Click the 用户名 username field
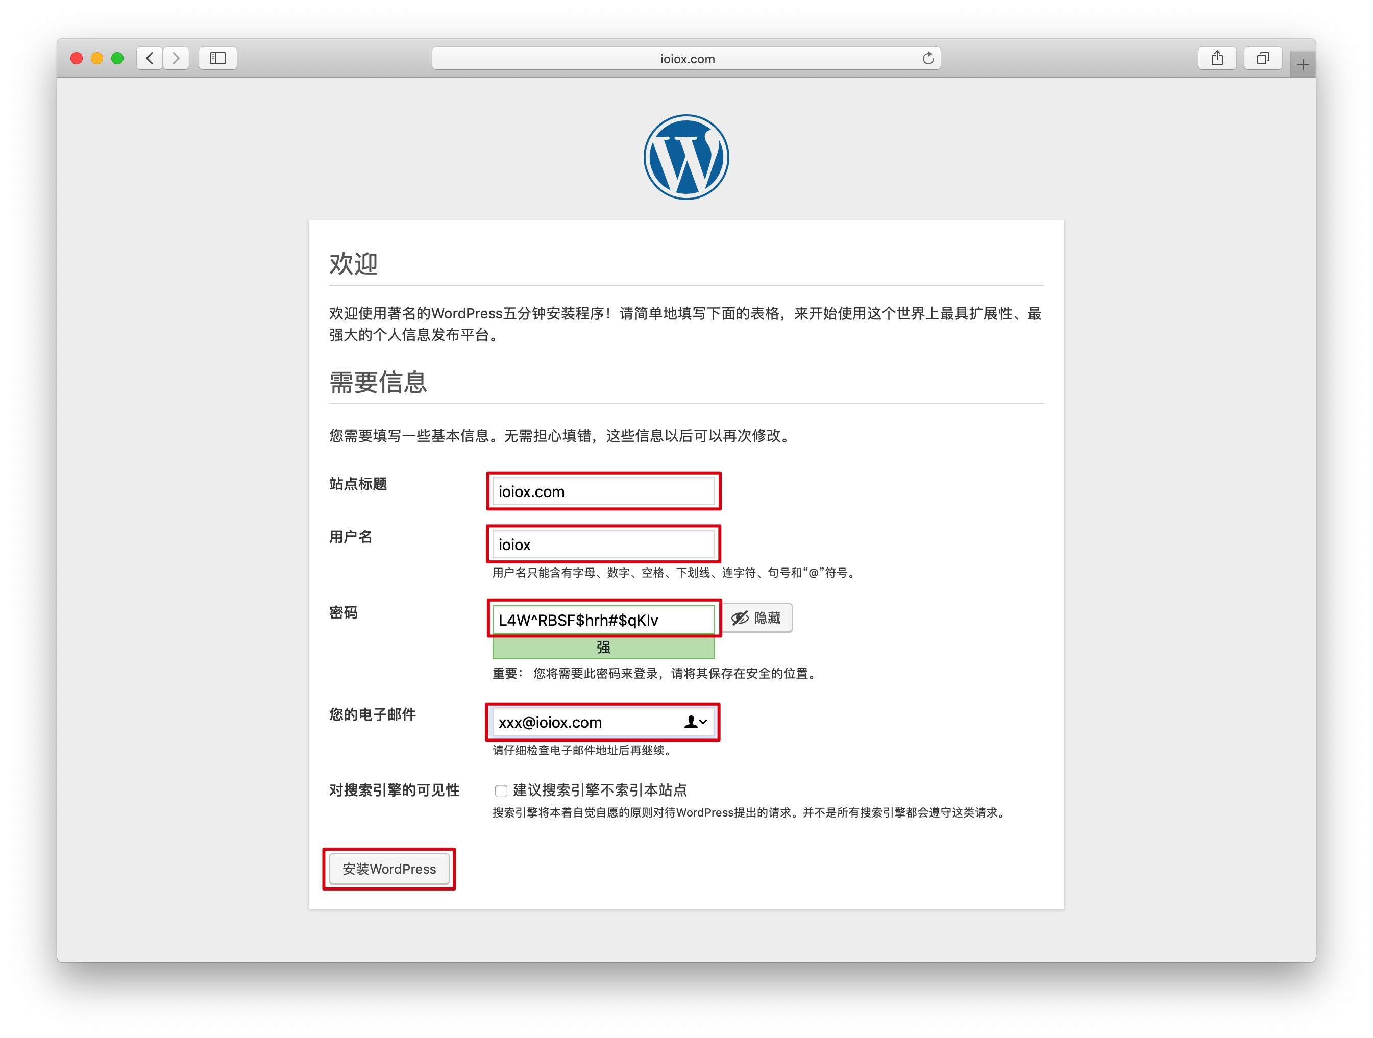This screenshot has width=1373, height=1038. 603,544
